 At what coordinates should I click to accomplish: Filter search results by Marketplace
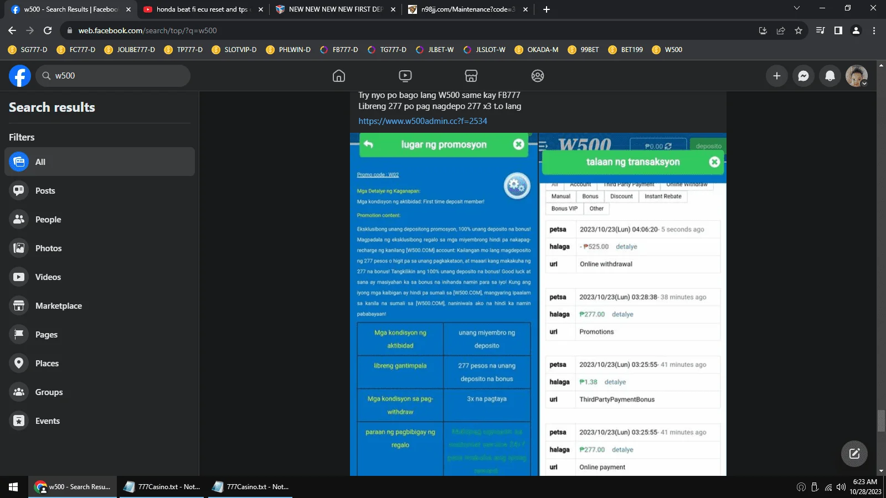click(x=100, y=305)
